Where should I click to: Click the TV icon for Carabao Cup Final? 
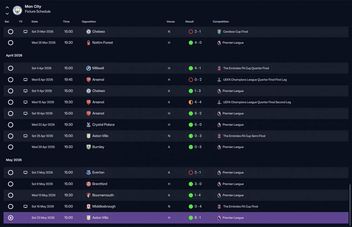pyautogui.click(x=26, y=32)
